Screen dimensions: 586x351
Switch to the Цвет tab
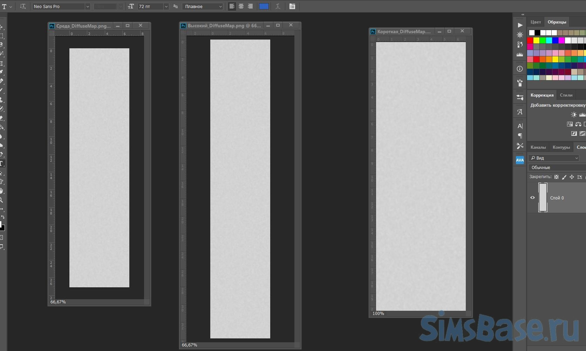536,22
